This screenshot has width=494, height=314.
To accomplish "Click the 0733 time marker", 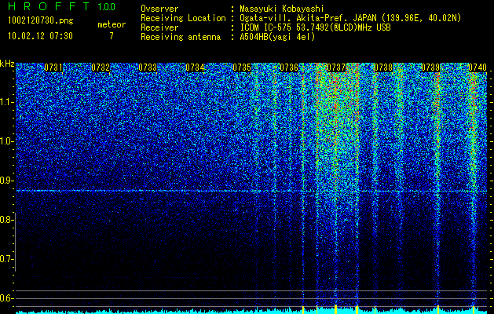I will (148, 68).
